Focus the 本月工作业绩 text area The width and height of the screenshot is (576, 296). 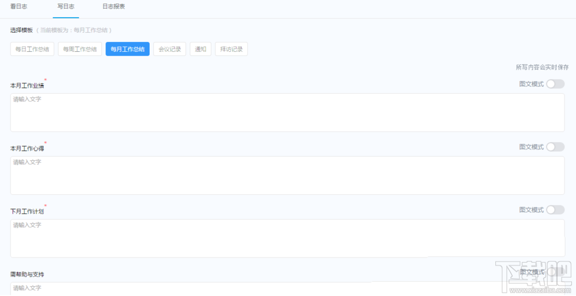[287, 113]
